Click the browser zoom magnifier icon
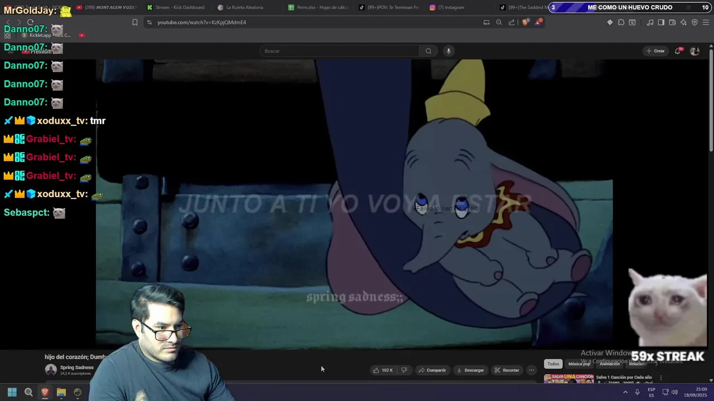Image resolution: width=714 pixels, height=401 pixels. coord(499,22)
